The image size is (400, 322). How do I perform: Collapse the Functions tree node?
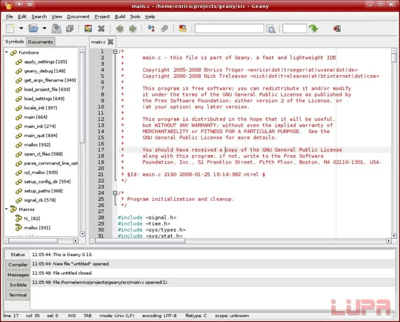pos(6,52)
